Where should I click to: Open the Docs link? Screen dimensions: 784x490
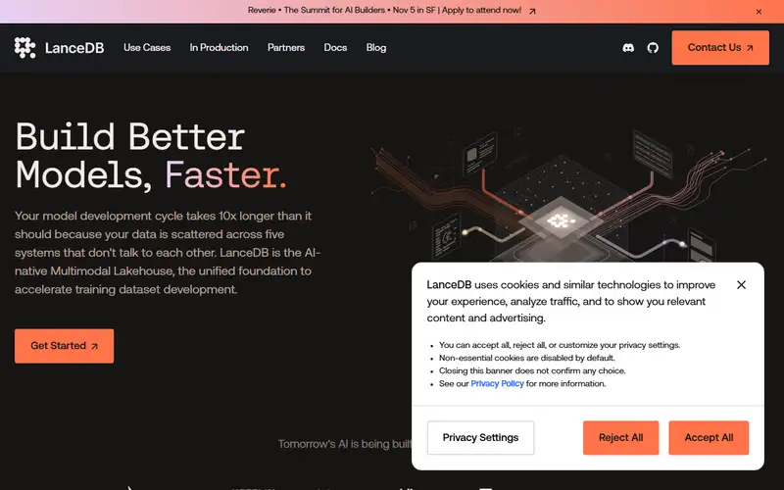pyautogui.click(x=335, y=47)
